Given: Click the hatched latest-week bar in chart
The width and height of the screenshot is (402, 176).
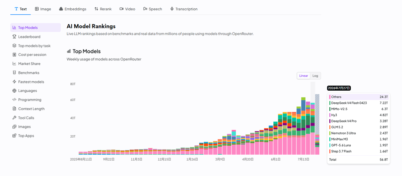Looking at the screenshot, I should [317, 124].
